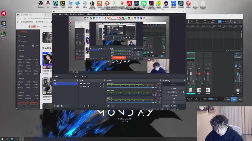Mute the third mixer channel speaker icon in OBS
The image size is (252, 141).
coord(156,102)
